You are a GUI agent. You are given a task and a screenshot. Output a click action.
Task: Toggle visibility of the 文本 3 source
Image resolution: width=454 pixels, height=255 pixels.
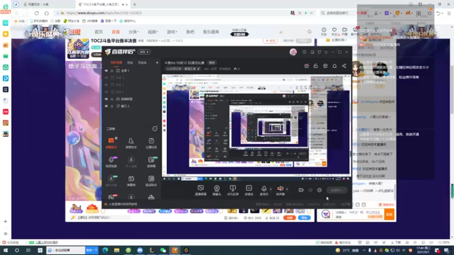106,78
